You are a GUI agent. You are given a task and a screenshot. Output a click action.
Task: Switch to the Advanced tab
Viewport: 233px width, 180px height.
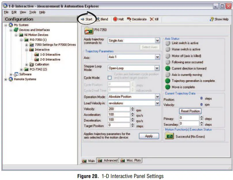[108, 160]
